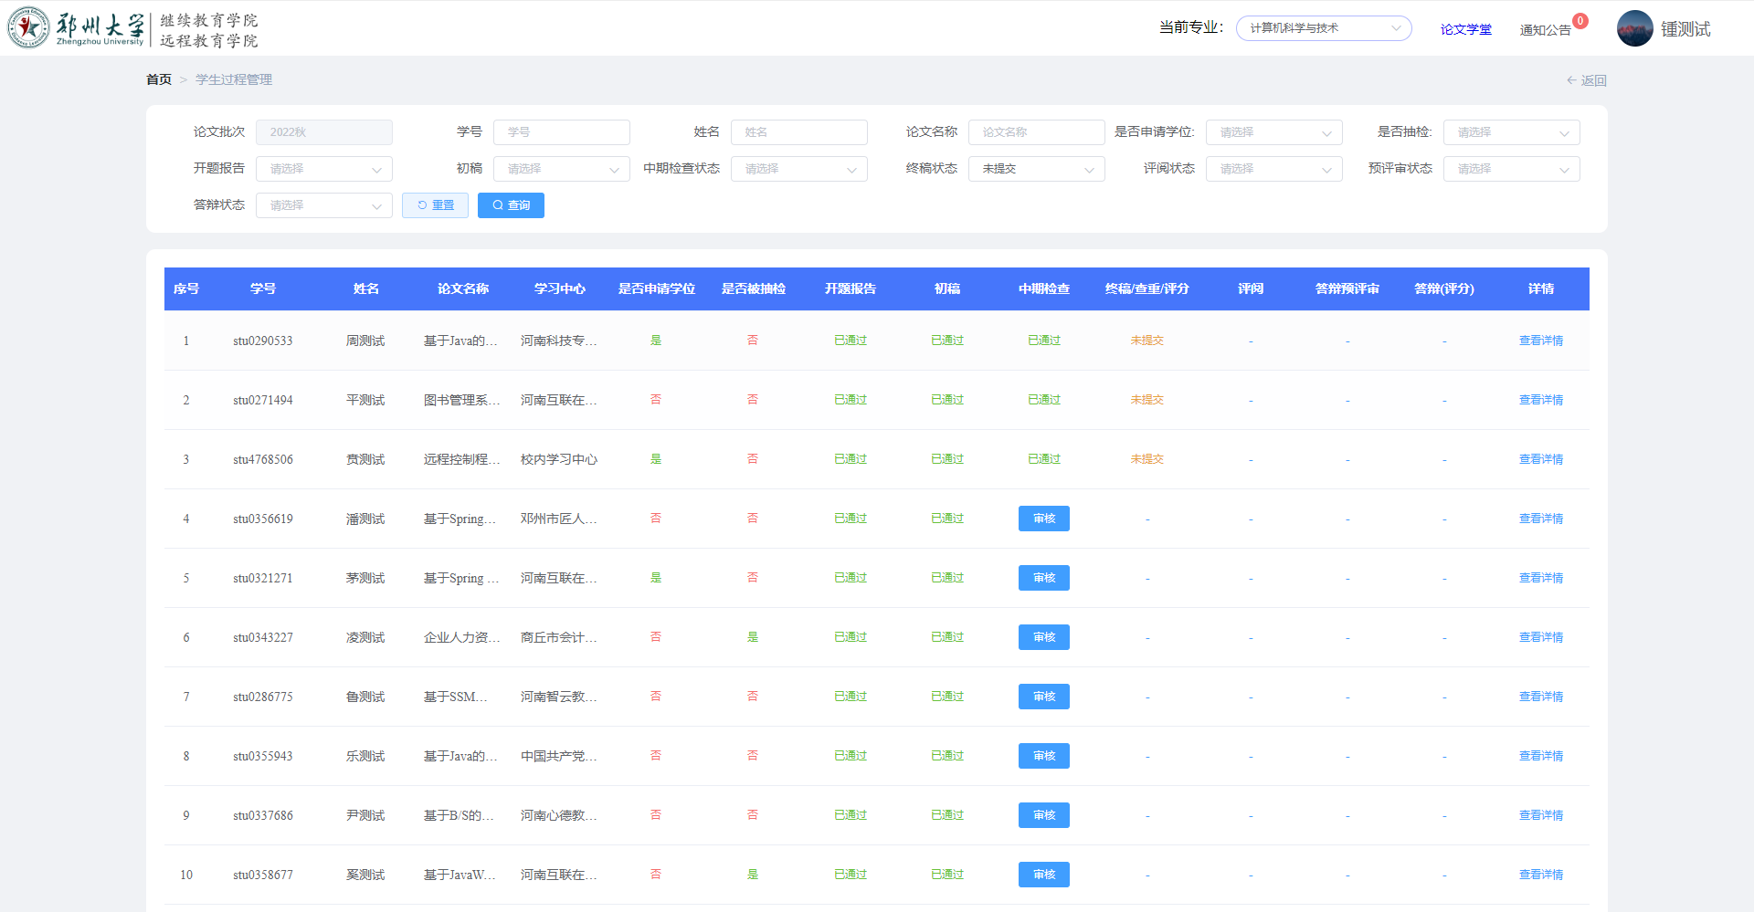Click learning center 校内学习中心

pos(559,459)
